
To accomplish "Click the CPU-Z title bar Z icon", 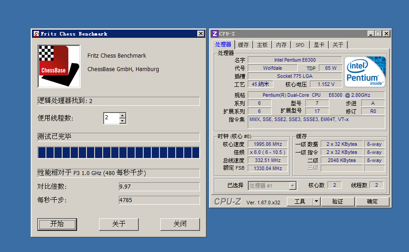I will point(215,34).
